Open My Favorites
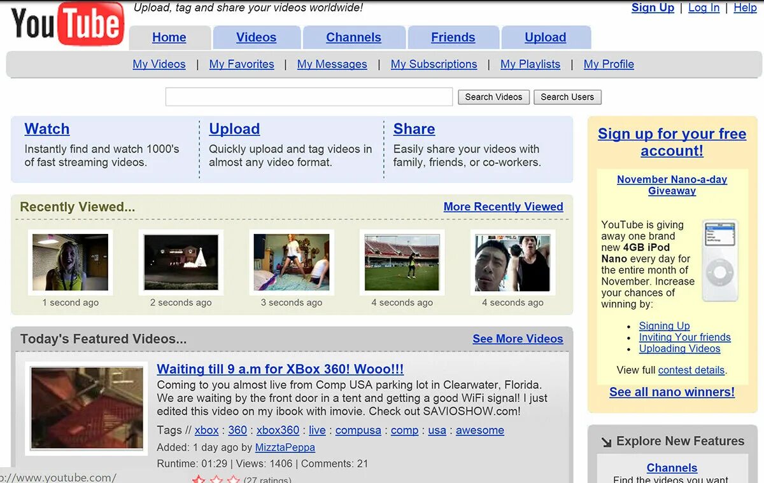Screen dimensions: 764x483 [x=242, y=64]
